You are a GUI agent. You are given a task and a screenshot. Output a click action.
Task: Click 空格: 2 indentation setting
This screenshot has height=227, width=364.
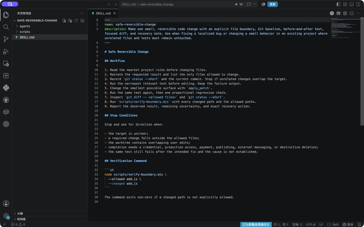(297, 225)
